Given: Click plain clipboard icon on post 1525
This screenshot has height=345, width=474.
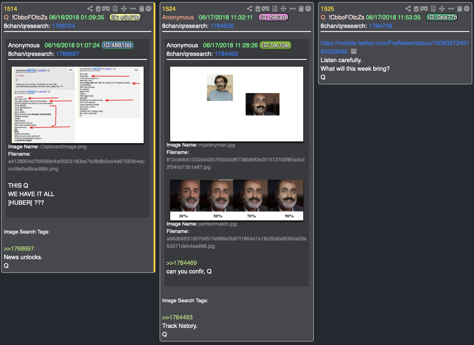Looking at the screenshot, I should (x=460, y=9).
